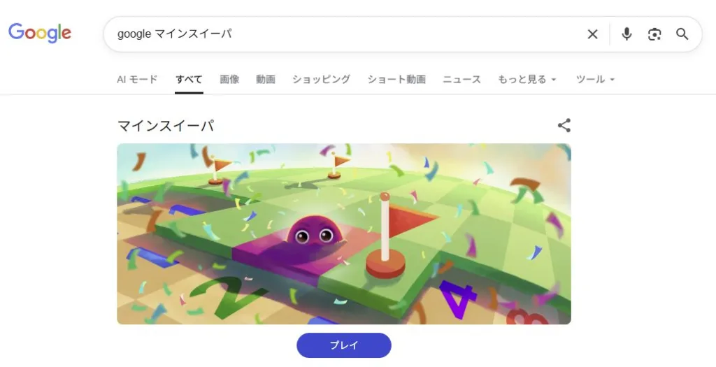Select the すべて tab
Screen dimensions: 716x367
pos(189,80)
